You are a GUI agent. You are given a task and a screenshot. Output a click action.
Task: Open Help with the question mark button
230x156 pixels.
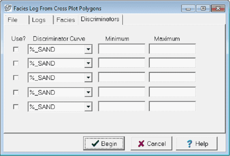tap(197, 144)
